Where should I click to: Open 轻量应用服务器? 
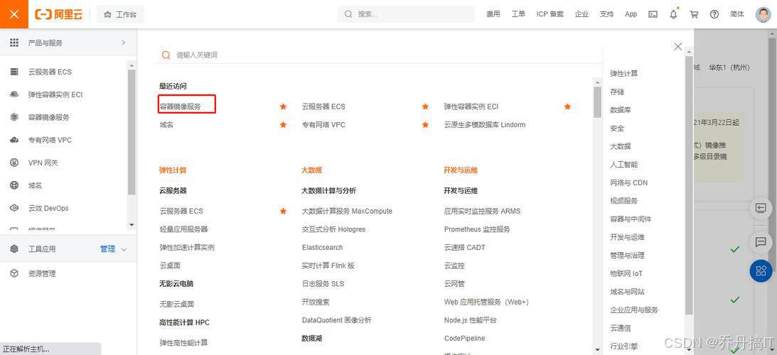click(x=183, y=229)
